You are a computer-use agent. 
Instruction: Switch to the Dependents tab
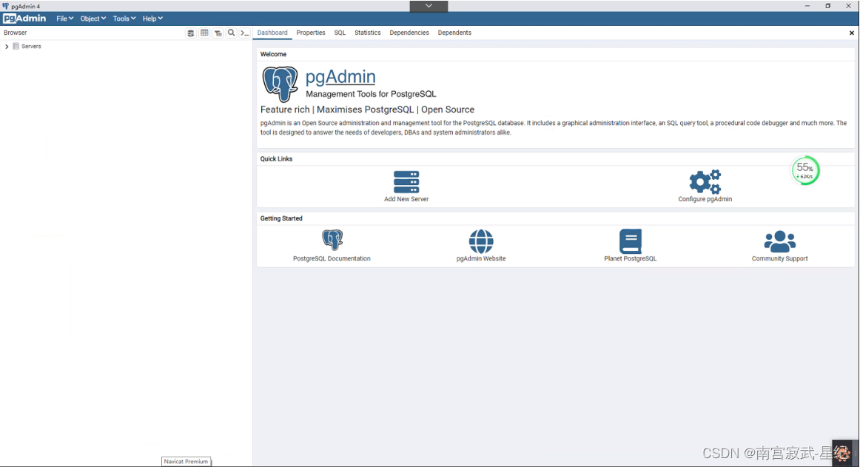coord(454,33)
